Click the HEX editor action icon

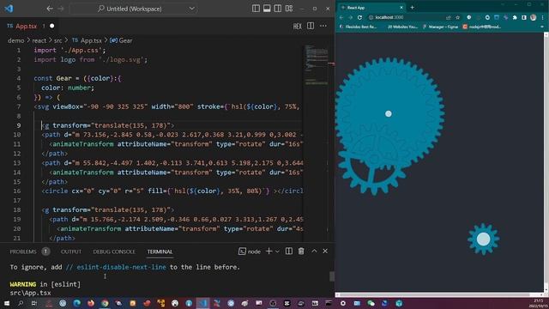click(298, 27)
